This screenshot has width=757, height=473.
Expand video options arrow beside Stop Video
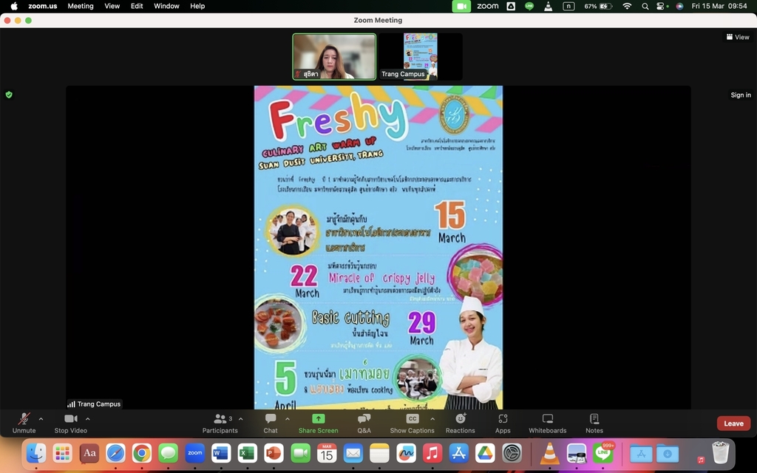tap(88, 419)
